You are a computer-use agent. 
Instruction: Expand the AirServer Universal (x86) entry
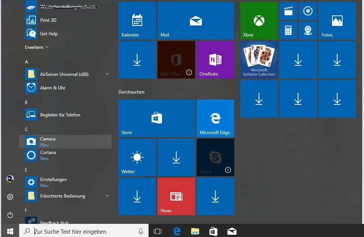click(x=107, y=74)
